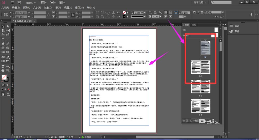
Task: Select the Ellipse tool
Action: (8, 48)
